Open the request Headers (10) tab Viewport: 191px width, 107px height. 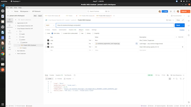tap(72, 30)
